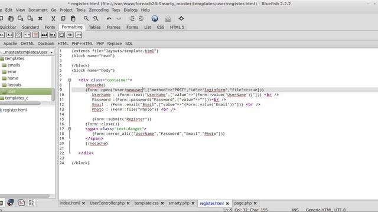
Task: Click the sample tag formatting icon
Action: point(70,35)
